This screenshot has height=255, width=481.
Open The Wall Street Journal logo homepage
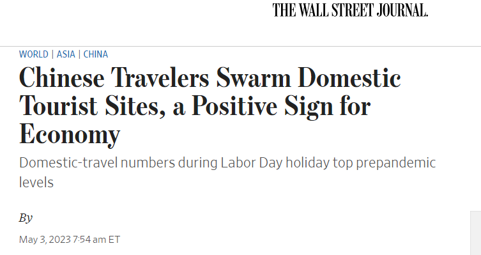pos(350,10)
